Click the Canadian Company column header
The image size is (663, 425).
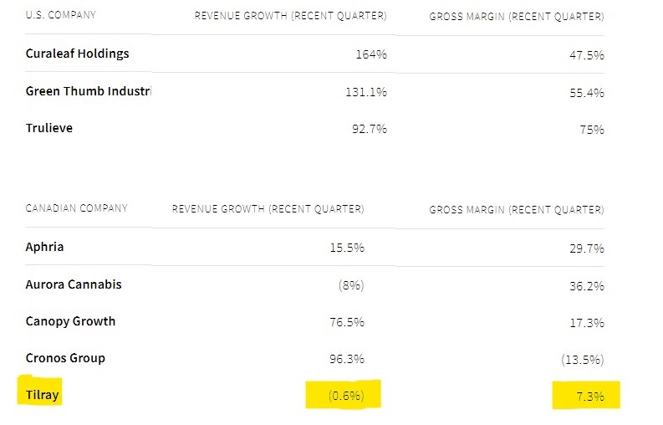point(77,208)
